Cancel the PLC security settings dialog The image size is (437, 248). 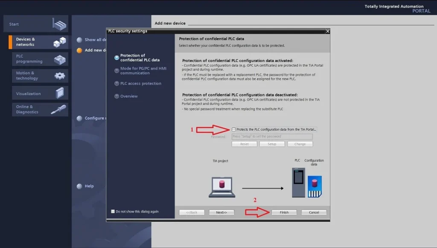tap(314, 212)
